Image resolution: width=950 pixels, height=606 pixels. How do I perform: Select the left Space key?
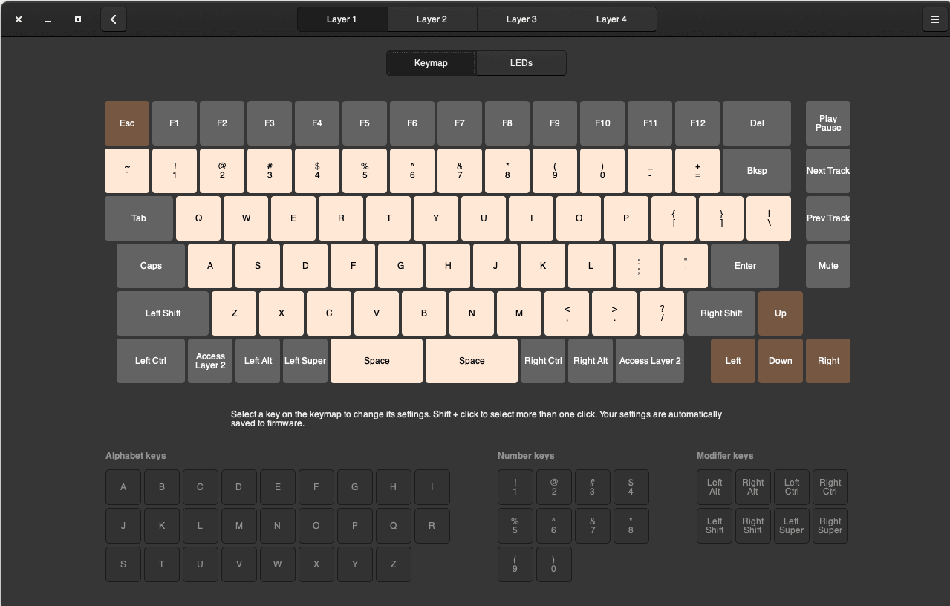(x=376, y=361)
